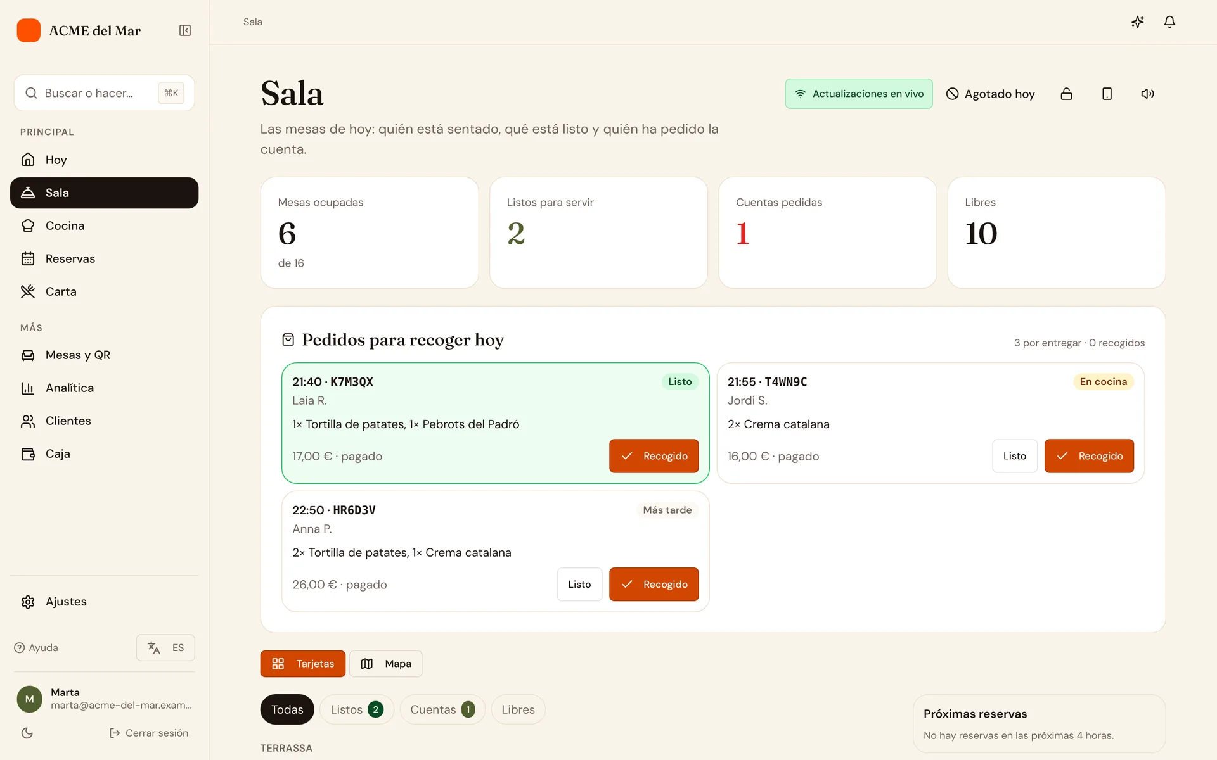Filter by Cuentas tables
The width and height of the screenshot is (1217, 760).
point(442,709)
